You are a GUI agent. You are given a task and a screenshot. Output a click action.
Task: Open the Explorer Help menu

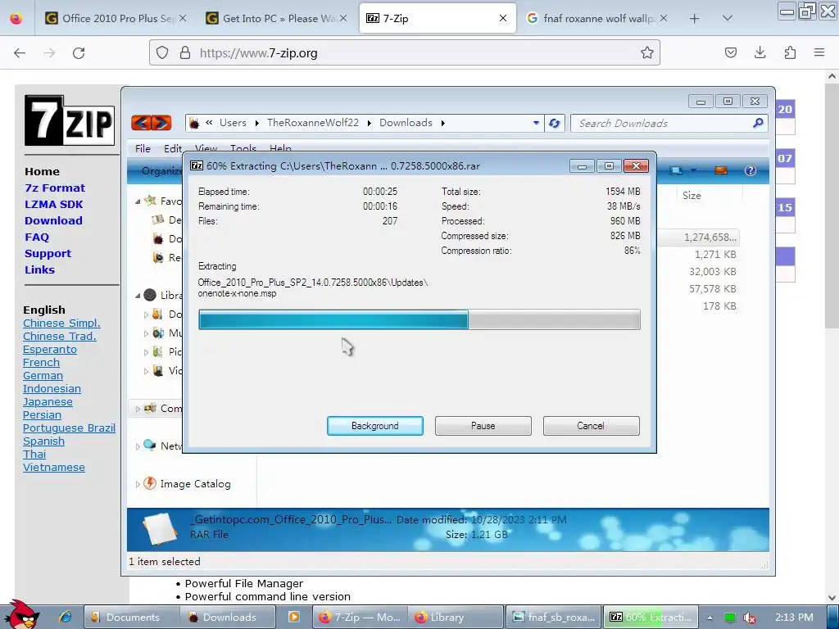(x=280, y=149)
